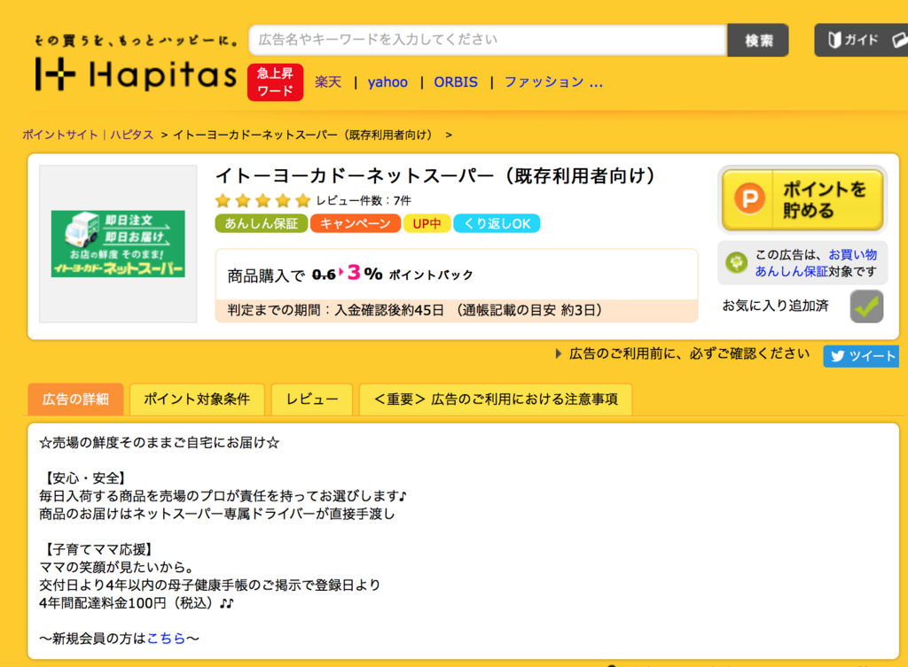Click the Twitter ツイート button
This screenshot has height=667, width=908.
[x=860, y=356]
